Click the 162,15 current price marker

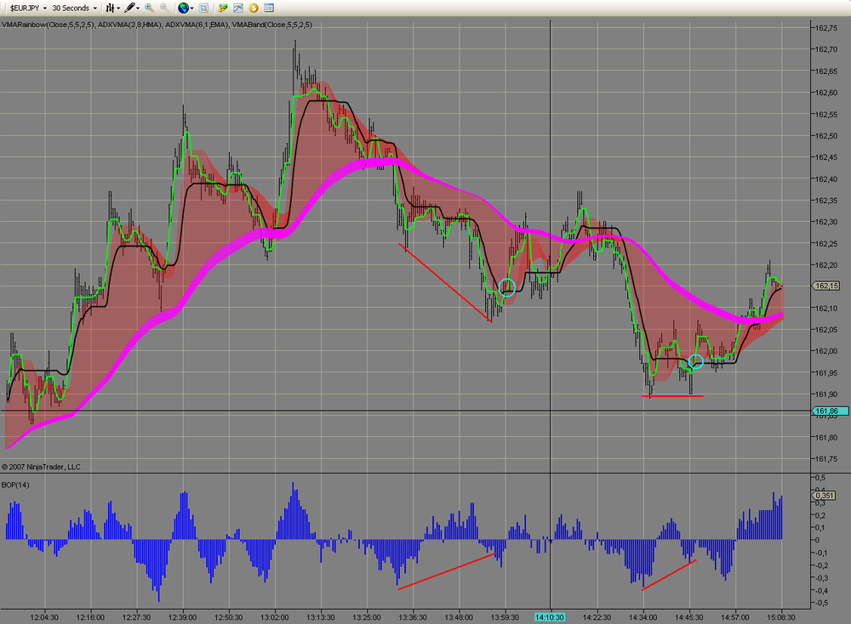(825, 286)
